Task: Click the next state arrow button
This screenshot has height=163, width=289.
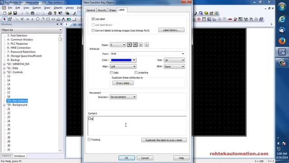Action: click(x=135, y=45)
